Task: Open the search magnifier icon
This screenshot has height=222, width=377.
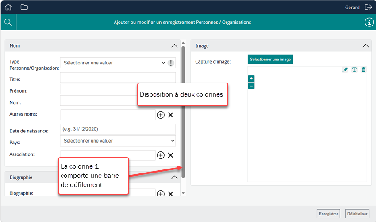Action: pos(8,22)
